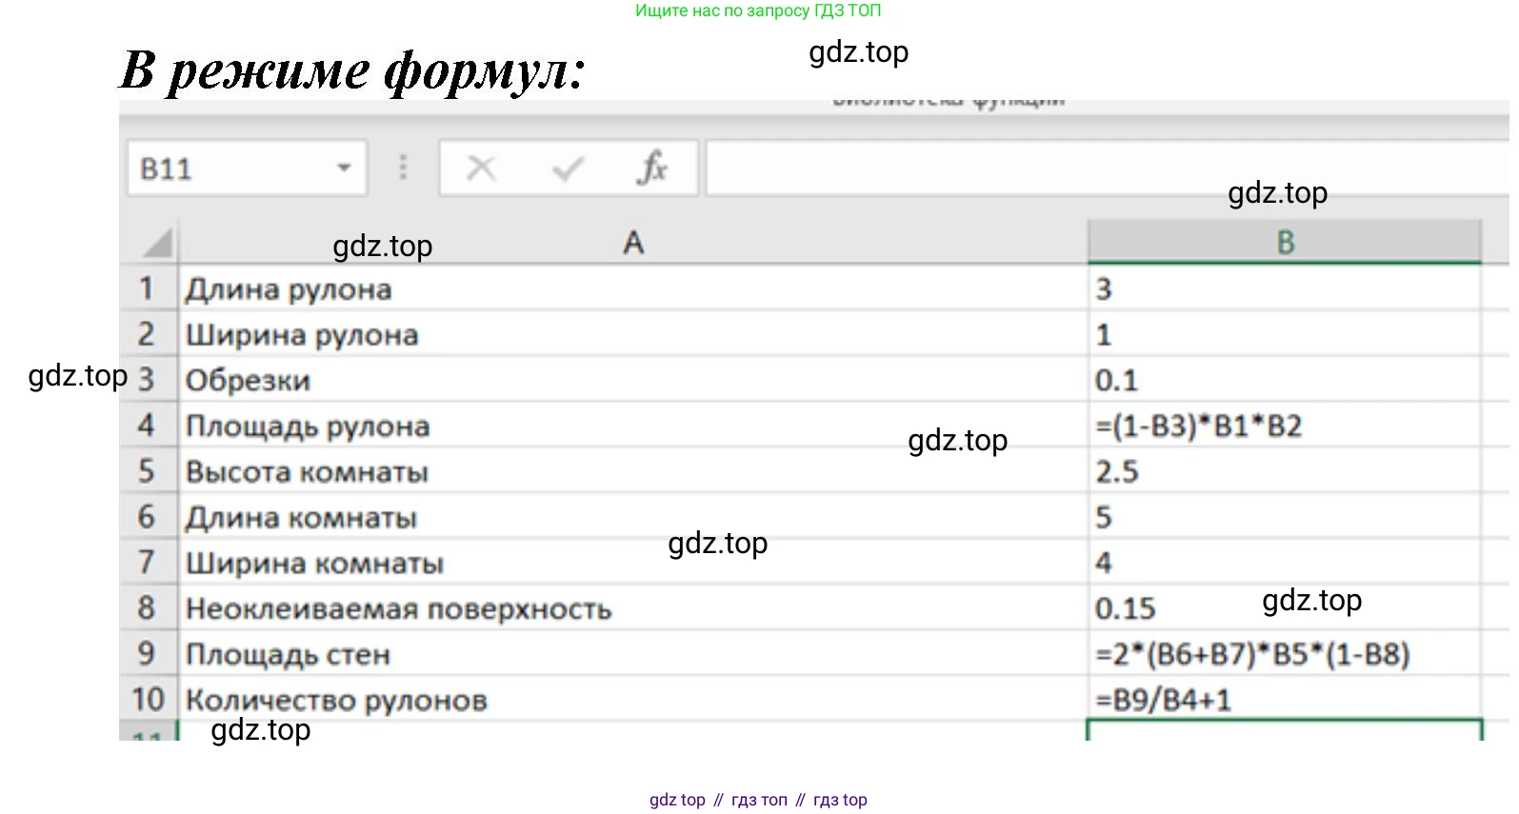1519x814 pixels.
Task: Click cell 'Площадь стен'
Action: pyautogui.click(x=633, y=653)
